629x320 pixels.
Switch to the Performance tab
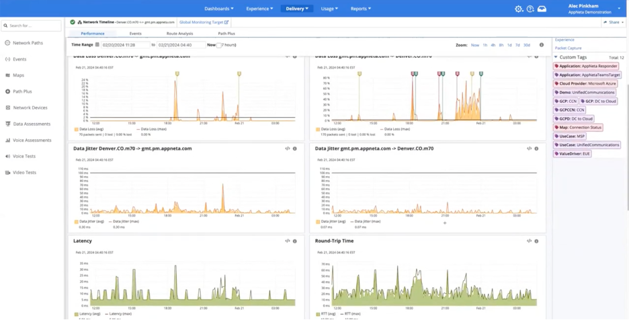click(93, 34)
